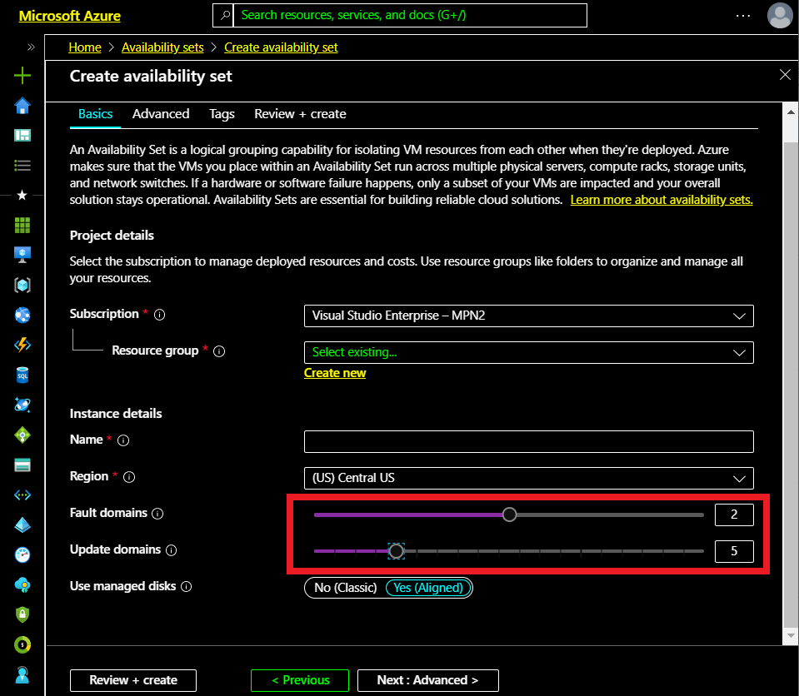The width and height of the screenshot is (799, 696).
Task: Click the green Create a resource plus icon
Action: point(22,76)
